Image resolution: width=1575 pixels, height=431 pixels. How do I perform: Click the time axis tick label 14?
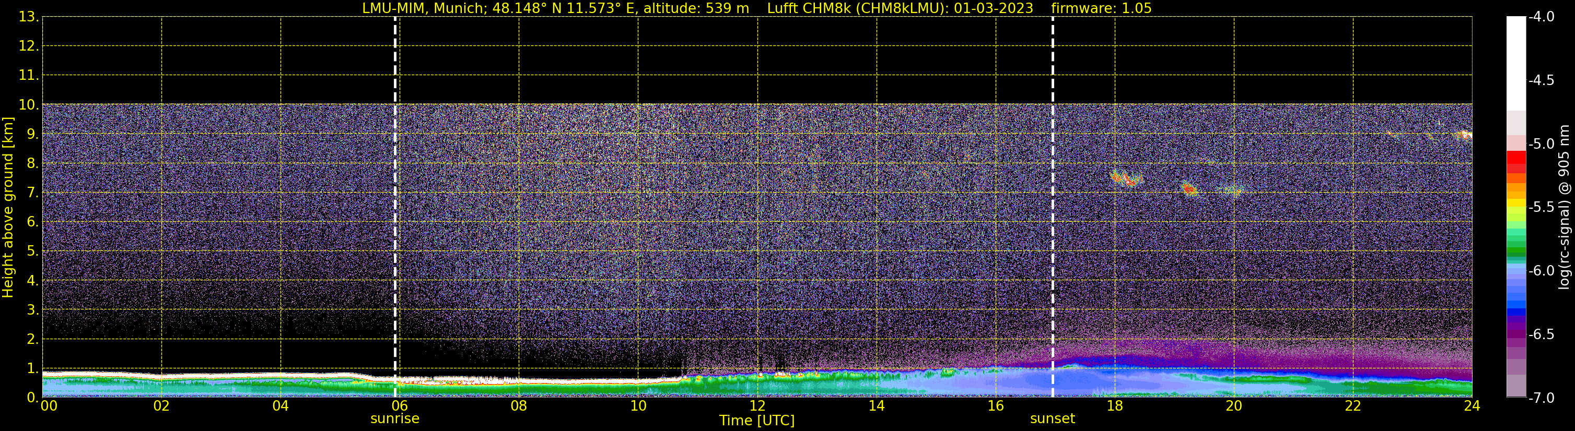pyautogui.click(x=877, y=406)
